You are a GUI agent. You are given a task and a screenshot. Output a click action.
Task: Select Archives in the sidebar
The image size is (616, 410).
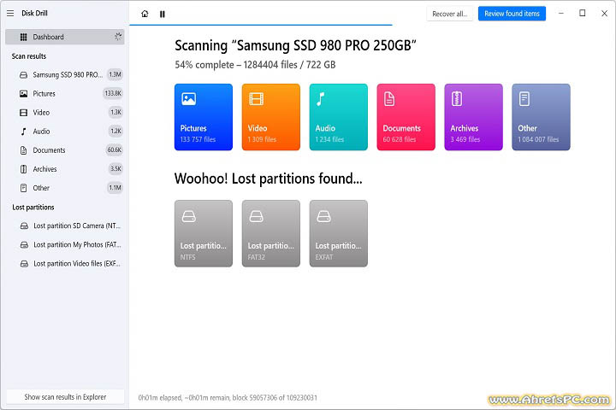[x=65, y=169]
